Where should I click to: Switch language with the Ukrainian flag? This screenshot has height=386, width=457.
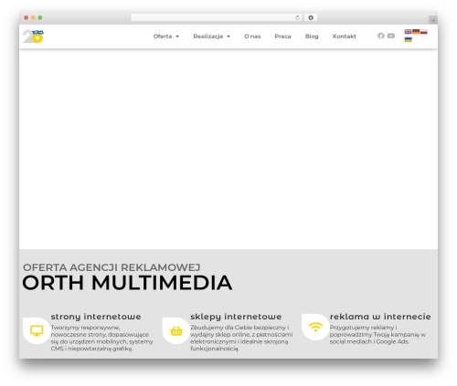click(x=408, y=39)
